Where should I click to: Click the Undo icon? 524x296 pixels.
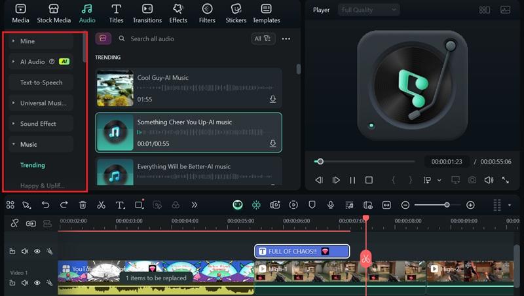click(x=45, y=205)
